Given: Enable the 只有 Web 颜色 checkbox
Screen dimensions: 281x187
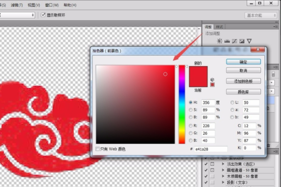Looking at the screenshot, I should coord(97,149).
